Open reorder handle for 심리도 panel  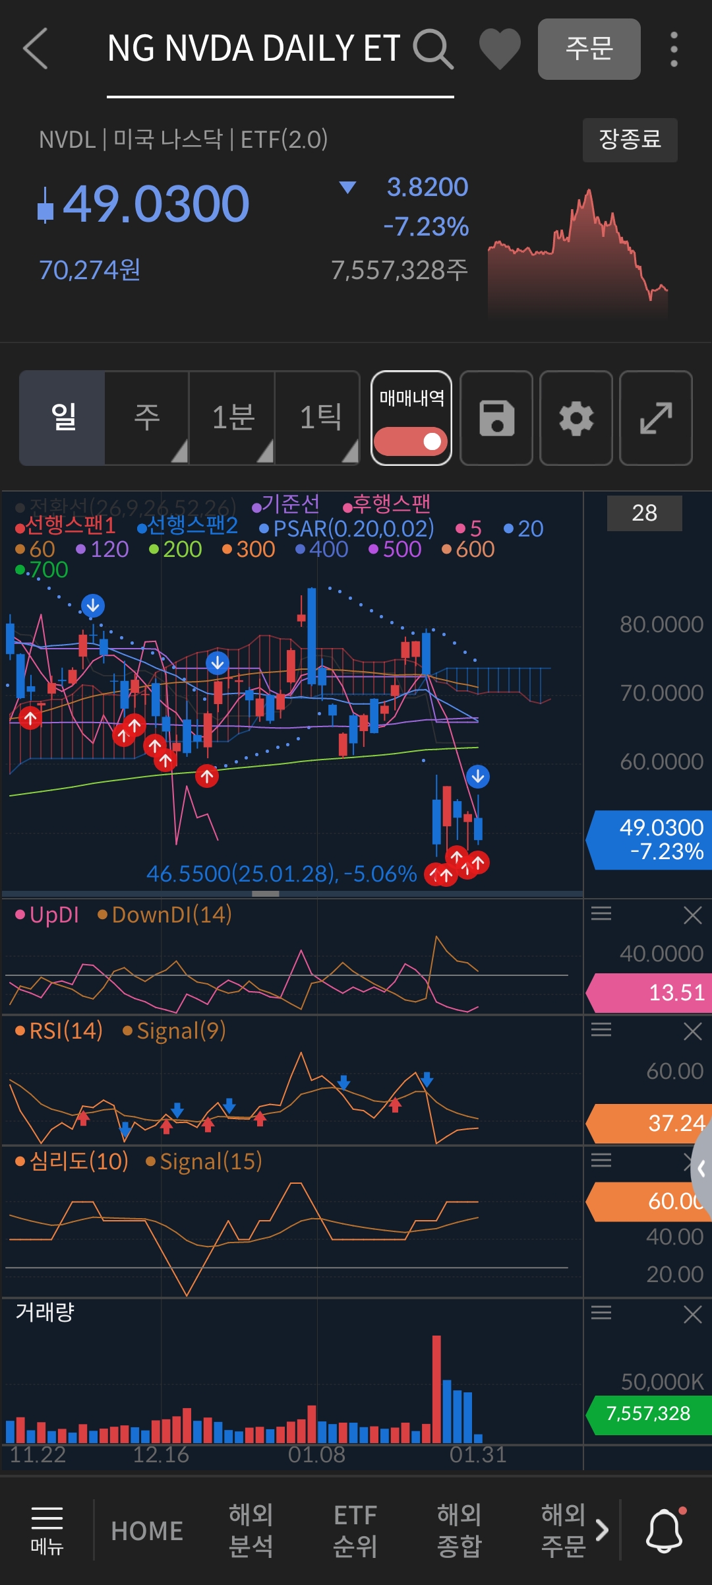coord(601,1161)
